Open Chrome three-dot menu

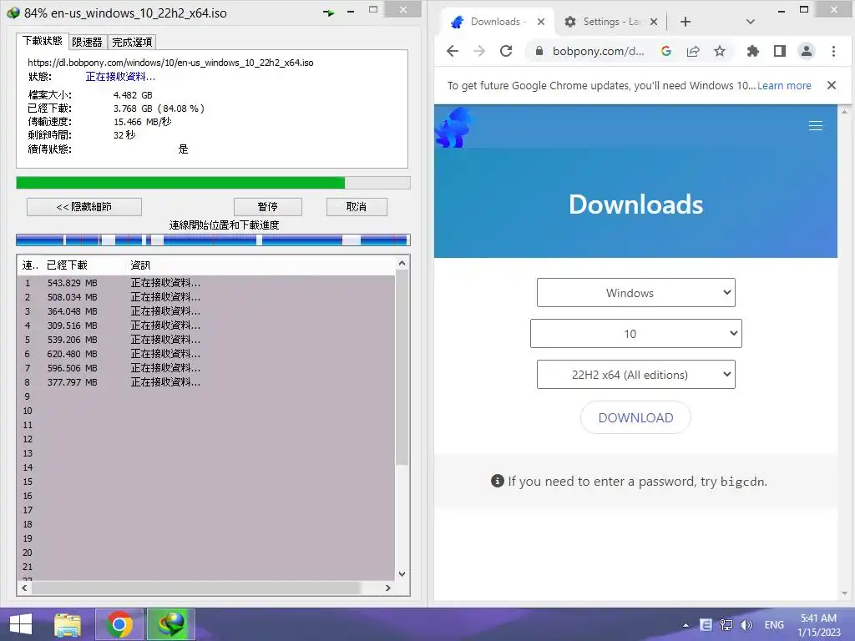click(833, 51)
